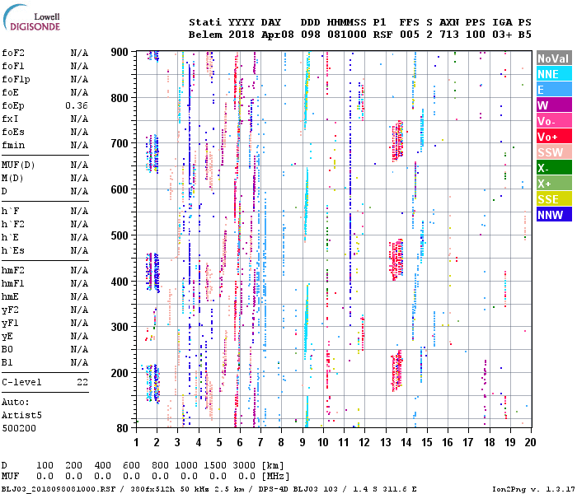Click the MUF(D) parameter label
This screenshot has width=577, height=494.
pyautogui.click(x=18, y=165)
